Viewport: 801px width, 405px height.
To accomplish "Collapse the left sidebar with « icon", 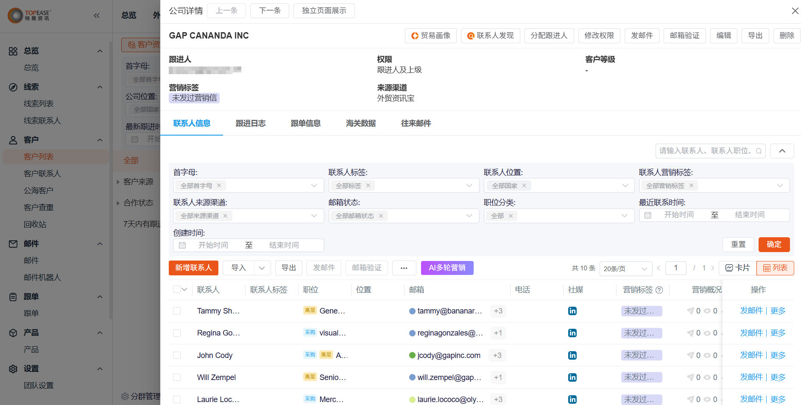I will (x=97, y=16).
